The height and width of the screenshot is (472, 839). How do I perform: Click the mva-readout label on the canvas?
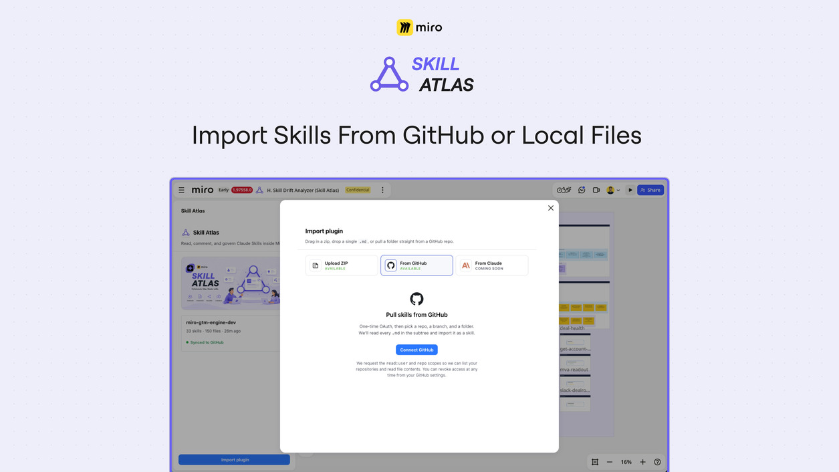tap(574, 370)
